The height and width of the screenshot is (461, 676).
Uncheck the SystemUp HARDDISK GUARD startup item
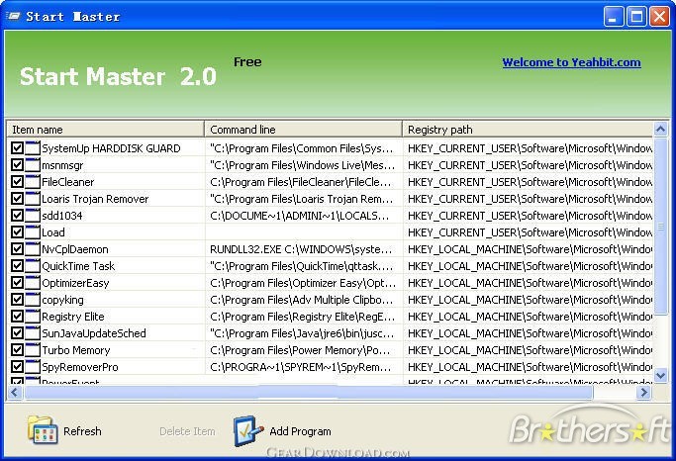(17, 148)
